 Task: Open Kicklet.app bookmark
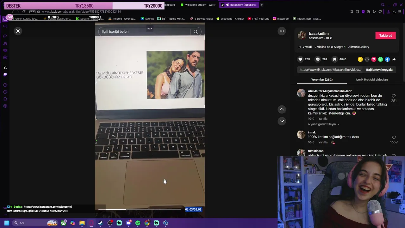307,19
